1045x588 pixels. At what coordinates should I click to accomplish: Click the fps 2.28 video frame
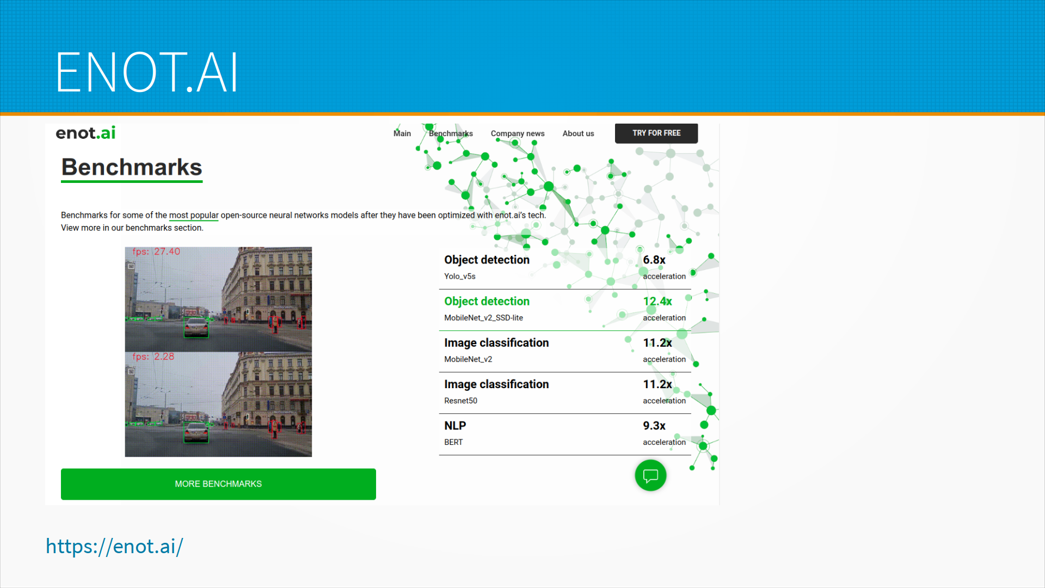218,405
